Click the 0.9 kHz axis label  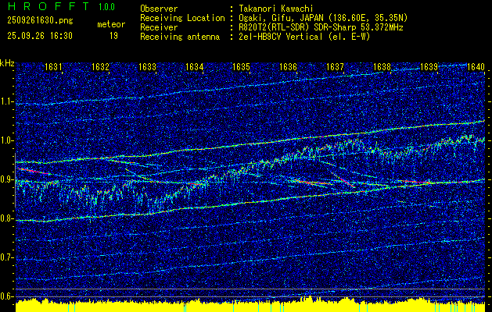[7, 179]
